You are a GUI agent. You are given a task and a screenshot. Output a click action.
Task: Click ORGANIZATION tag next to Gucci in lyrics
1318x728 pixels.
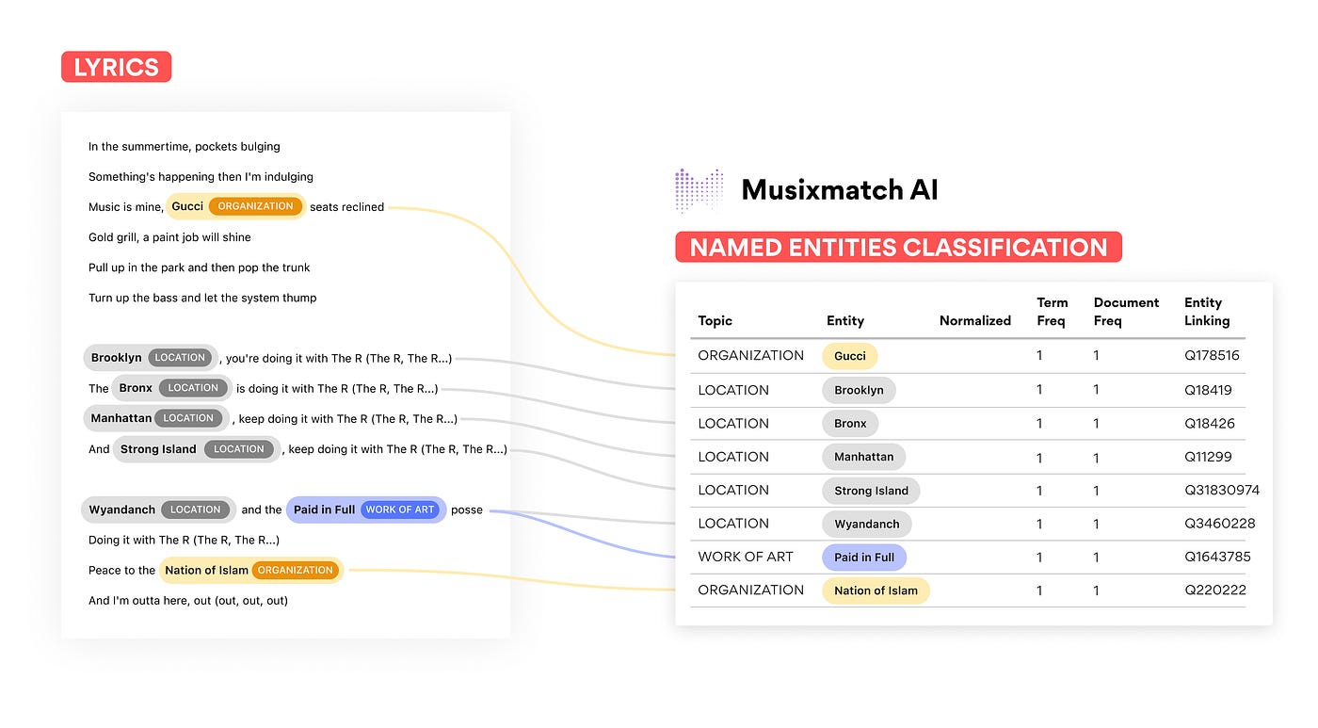pos(255,206)
